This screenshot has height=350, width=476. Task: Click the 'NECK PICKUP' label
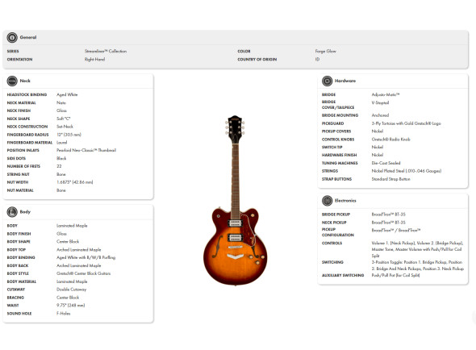click(x=334, y=223)
